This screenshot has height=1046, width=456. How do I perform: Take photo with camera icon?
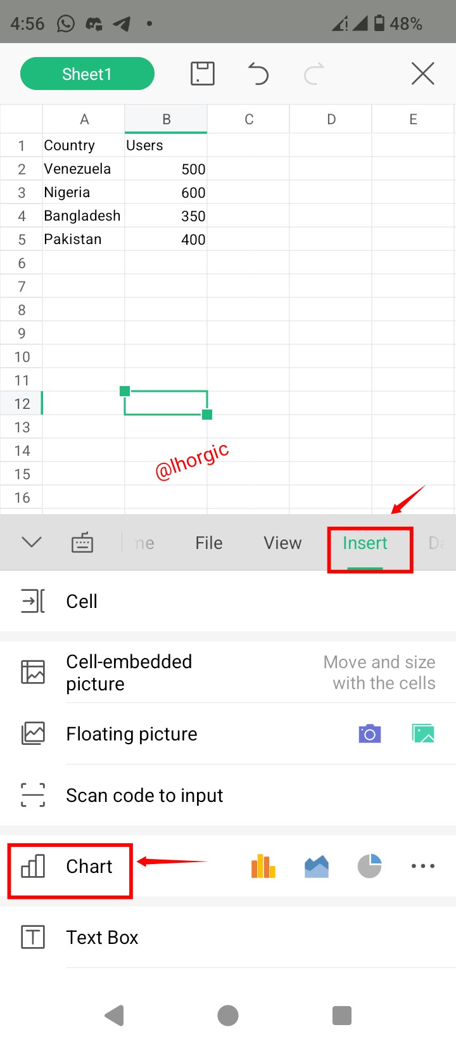(x=370, y=734)
